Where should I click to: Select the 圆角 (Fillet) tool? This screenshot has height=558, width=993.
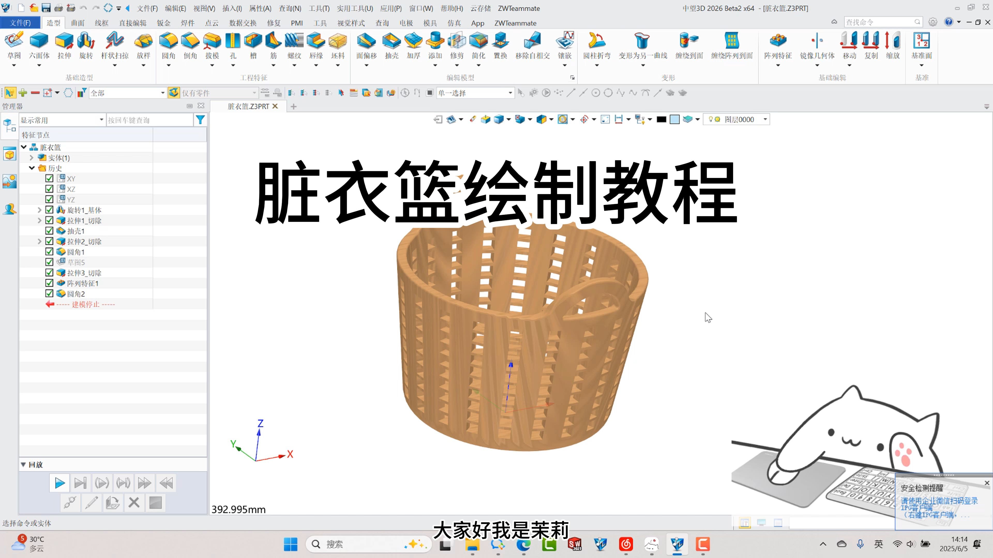point(168,45)
